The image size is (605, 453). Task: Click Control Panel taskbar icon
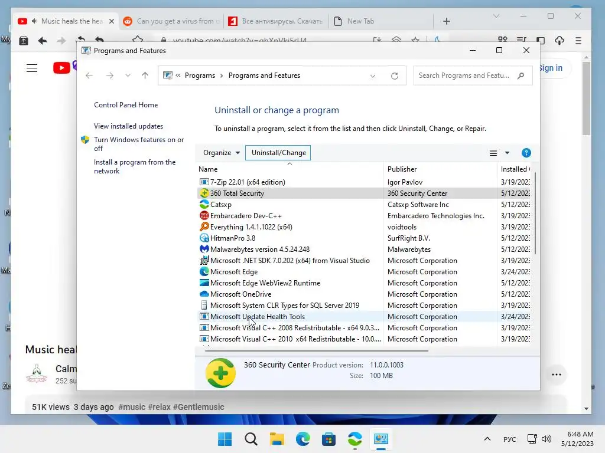tap(381, 439)
